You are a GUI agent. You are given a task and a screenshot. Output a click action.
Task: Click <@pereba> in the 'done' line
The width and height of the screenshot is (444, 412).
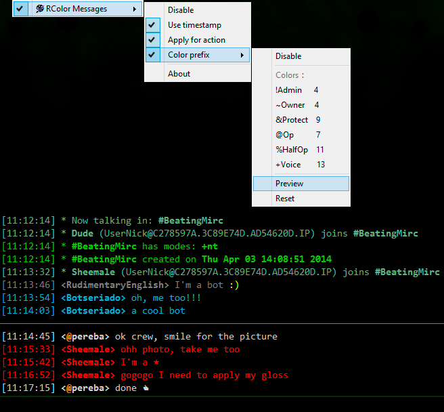click(x=85, y=388)
